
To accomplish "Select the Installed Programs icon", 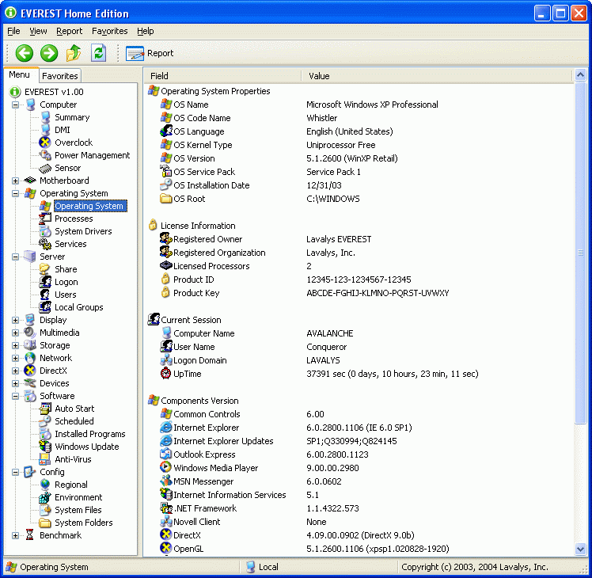I will point(45,434).
